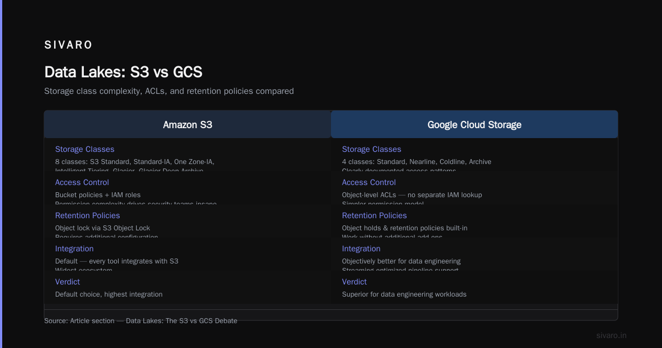Select the Amazon S3 column header
This screenshot has width=662, height=348.
[188, 125]
